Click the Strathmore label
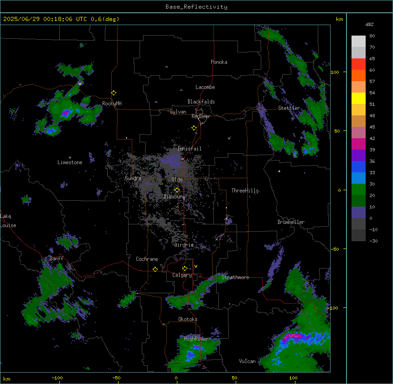Viewport: 393px width, 384px height. click(x=235, y=277)
